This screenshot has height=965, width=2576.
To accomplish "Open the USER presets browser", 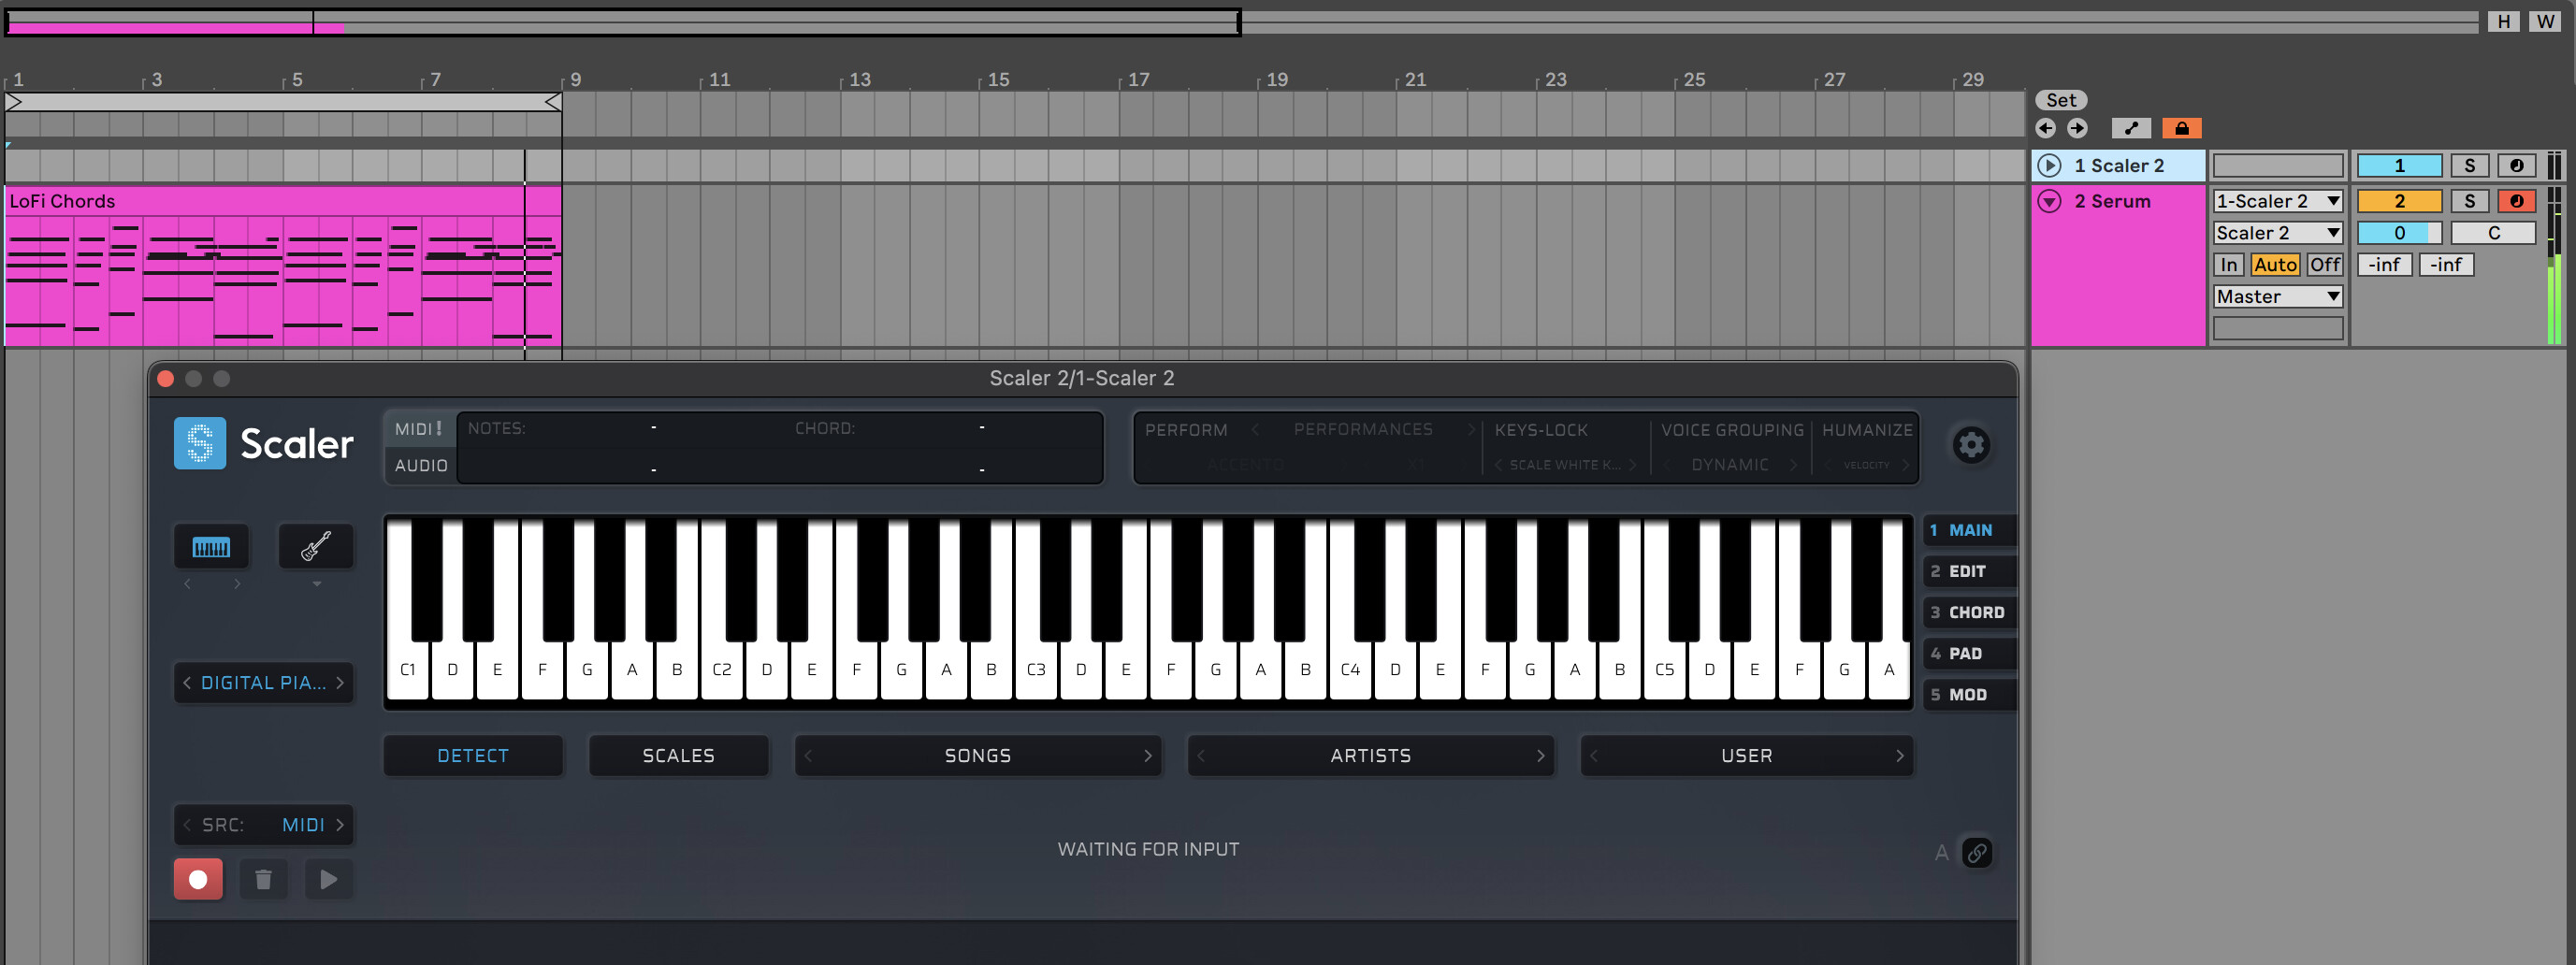I will (1746, 756).
